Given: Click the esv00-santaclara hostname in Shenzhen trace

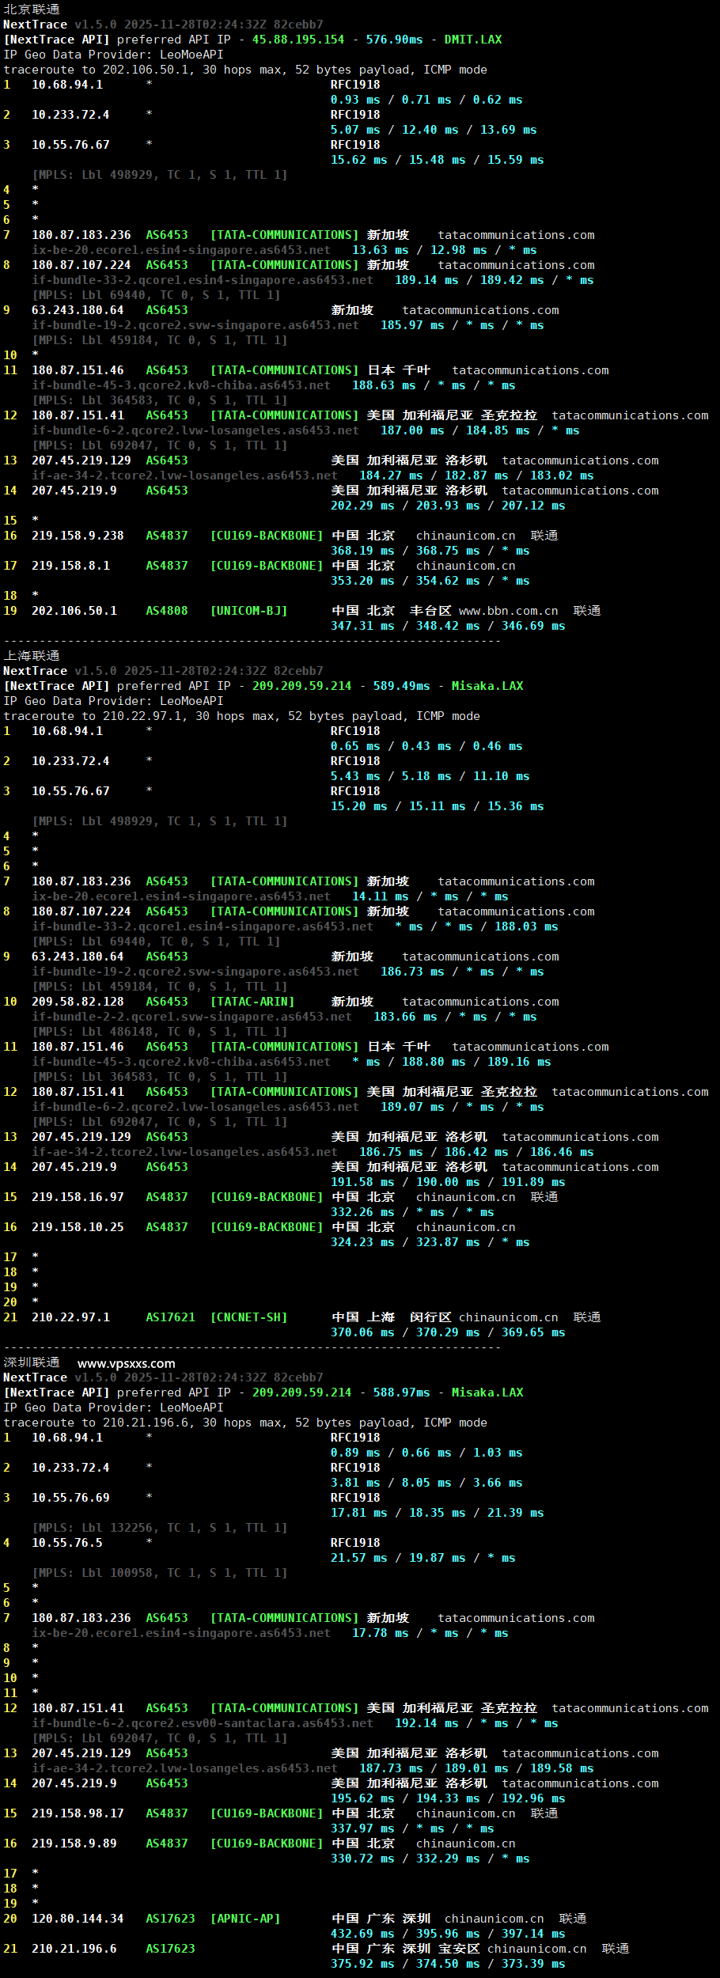Looking at the screenshot, I should point(202,1723).
